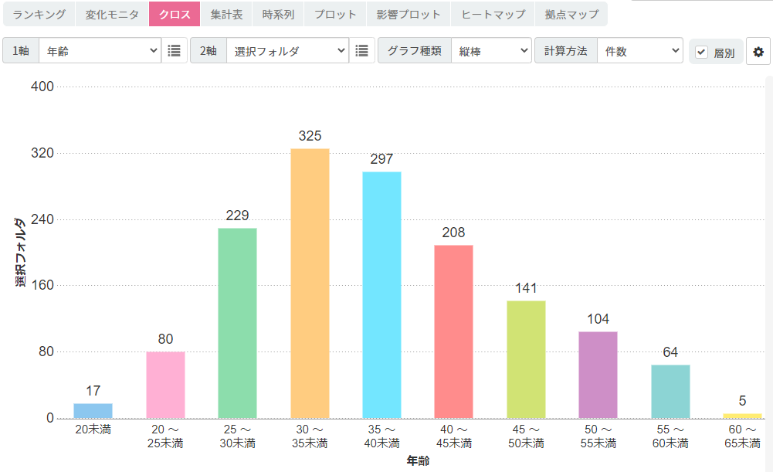Open the 1軸 年齢 dropdown
The image size is (773, 472).
coord(100,51)
